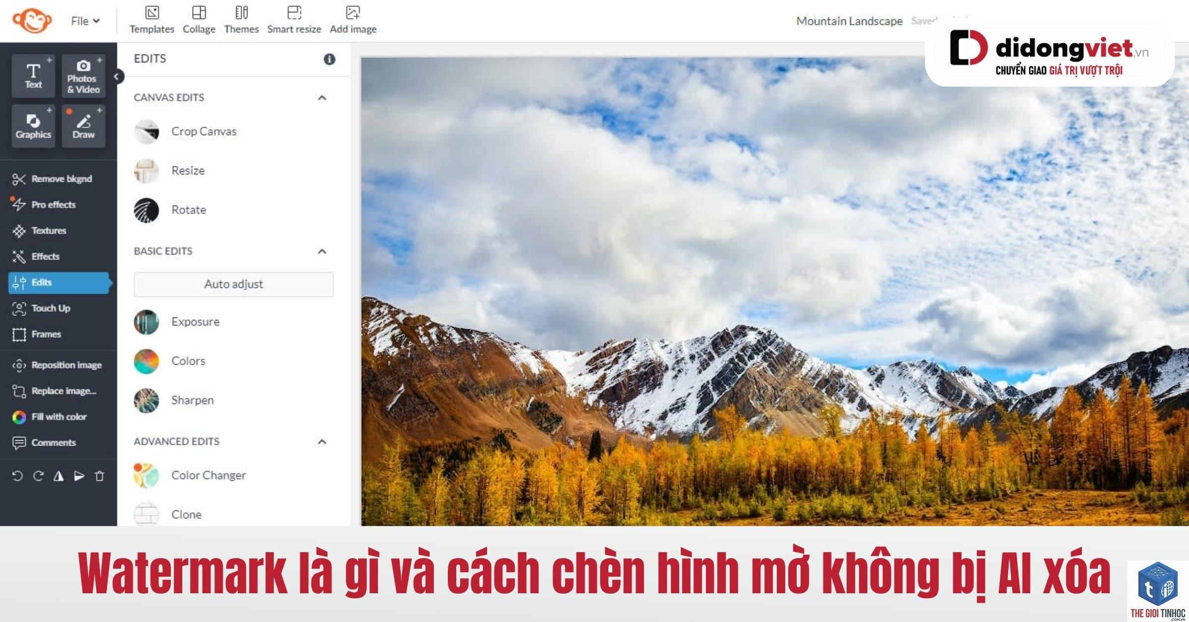Click the Redo arrow icon
Viewport: 1189px width, 622px height.
click(x=38, y=476)
